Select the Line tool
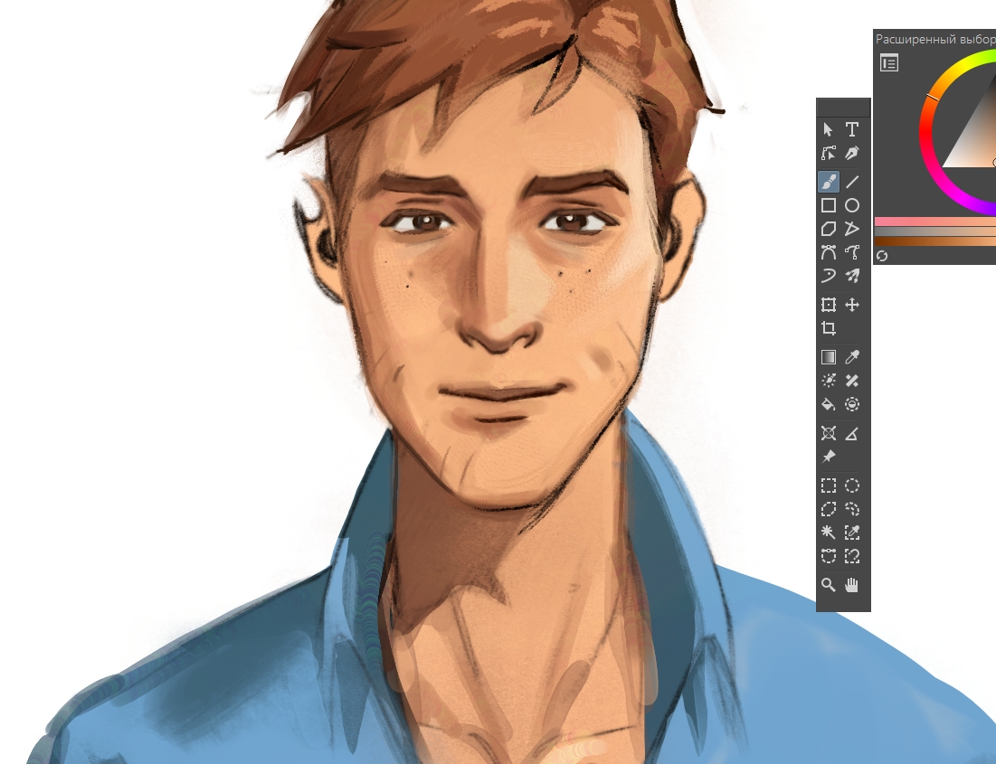The height and width of the screenshot is (764, 996). 852,182
